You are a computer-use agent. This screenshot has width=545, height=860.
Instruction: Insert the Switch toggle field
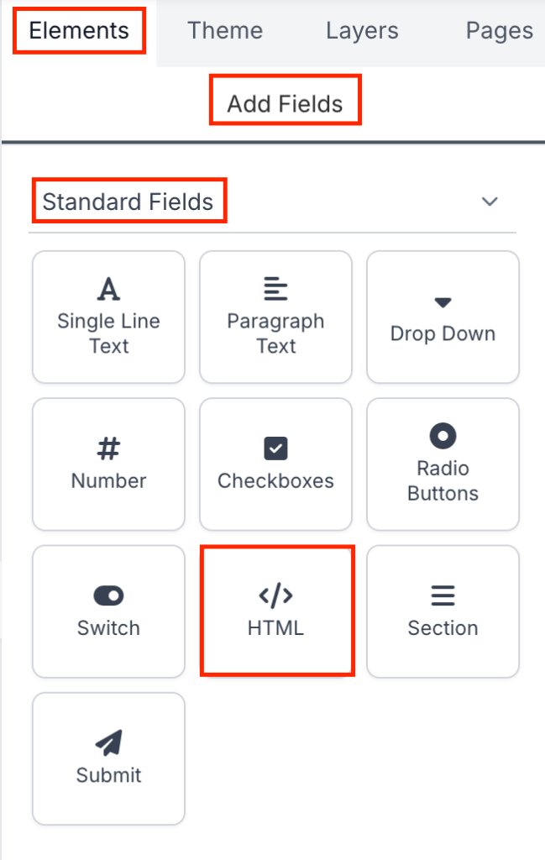point(108,611)
